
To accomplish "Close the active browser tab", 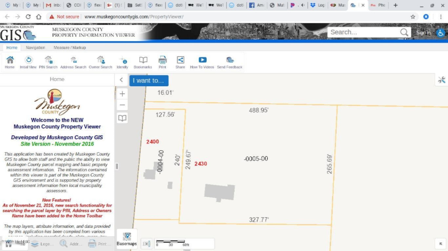I will 363,5.
